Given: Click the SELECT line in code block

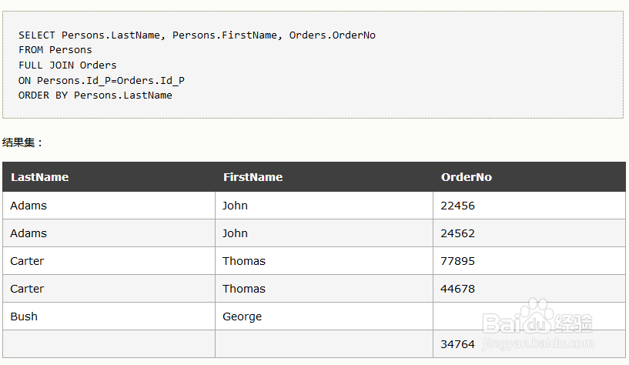Looking at the screenshot, I should pos(197,35).
